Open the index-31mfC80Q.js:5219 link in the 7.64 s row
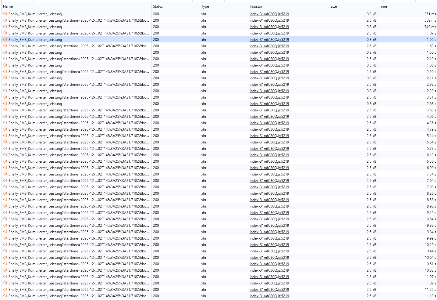This screenshot has height=300, width=437. (x=269, y=181)
